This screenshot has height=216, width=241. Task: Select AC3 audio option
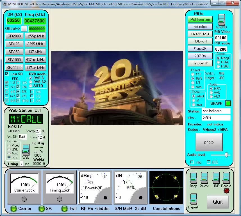click(211, 96)
